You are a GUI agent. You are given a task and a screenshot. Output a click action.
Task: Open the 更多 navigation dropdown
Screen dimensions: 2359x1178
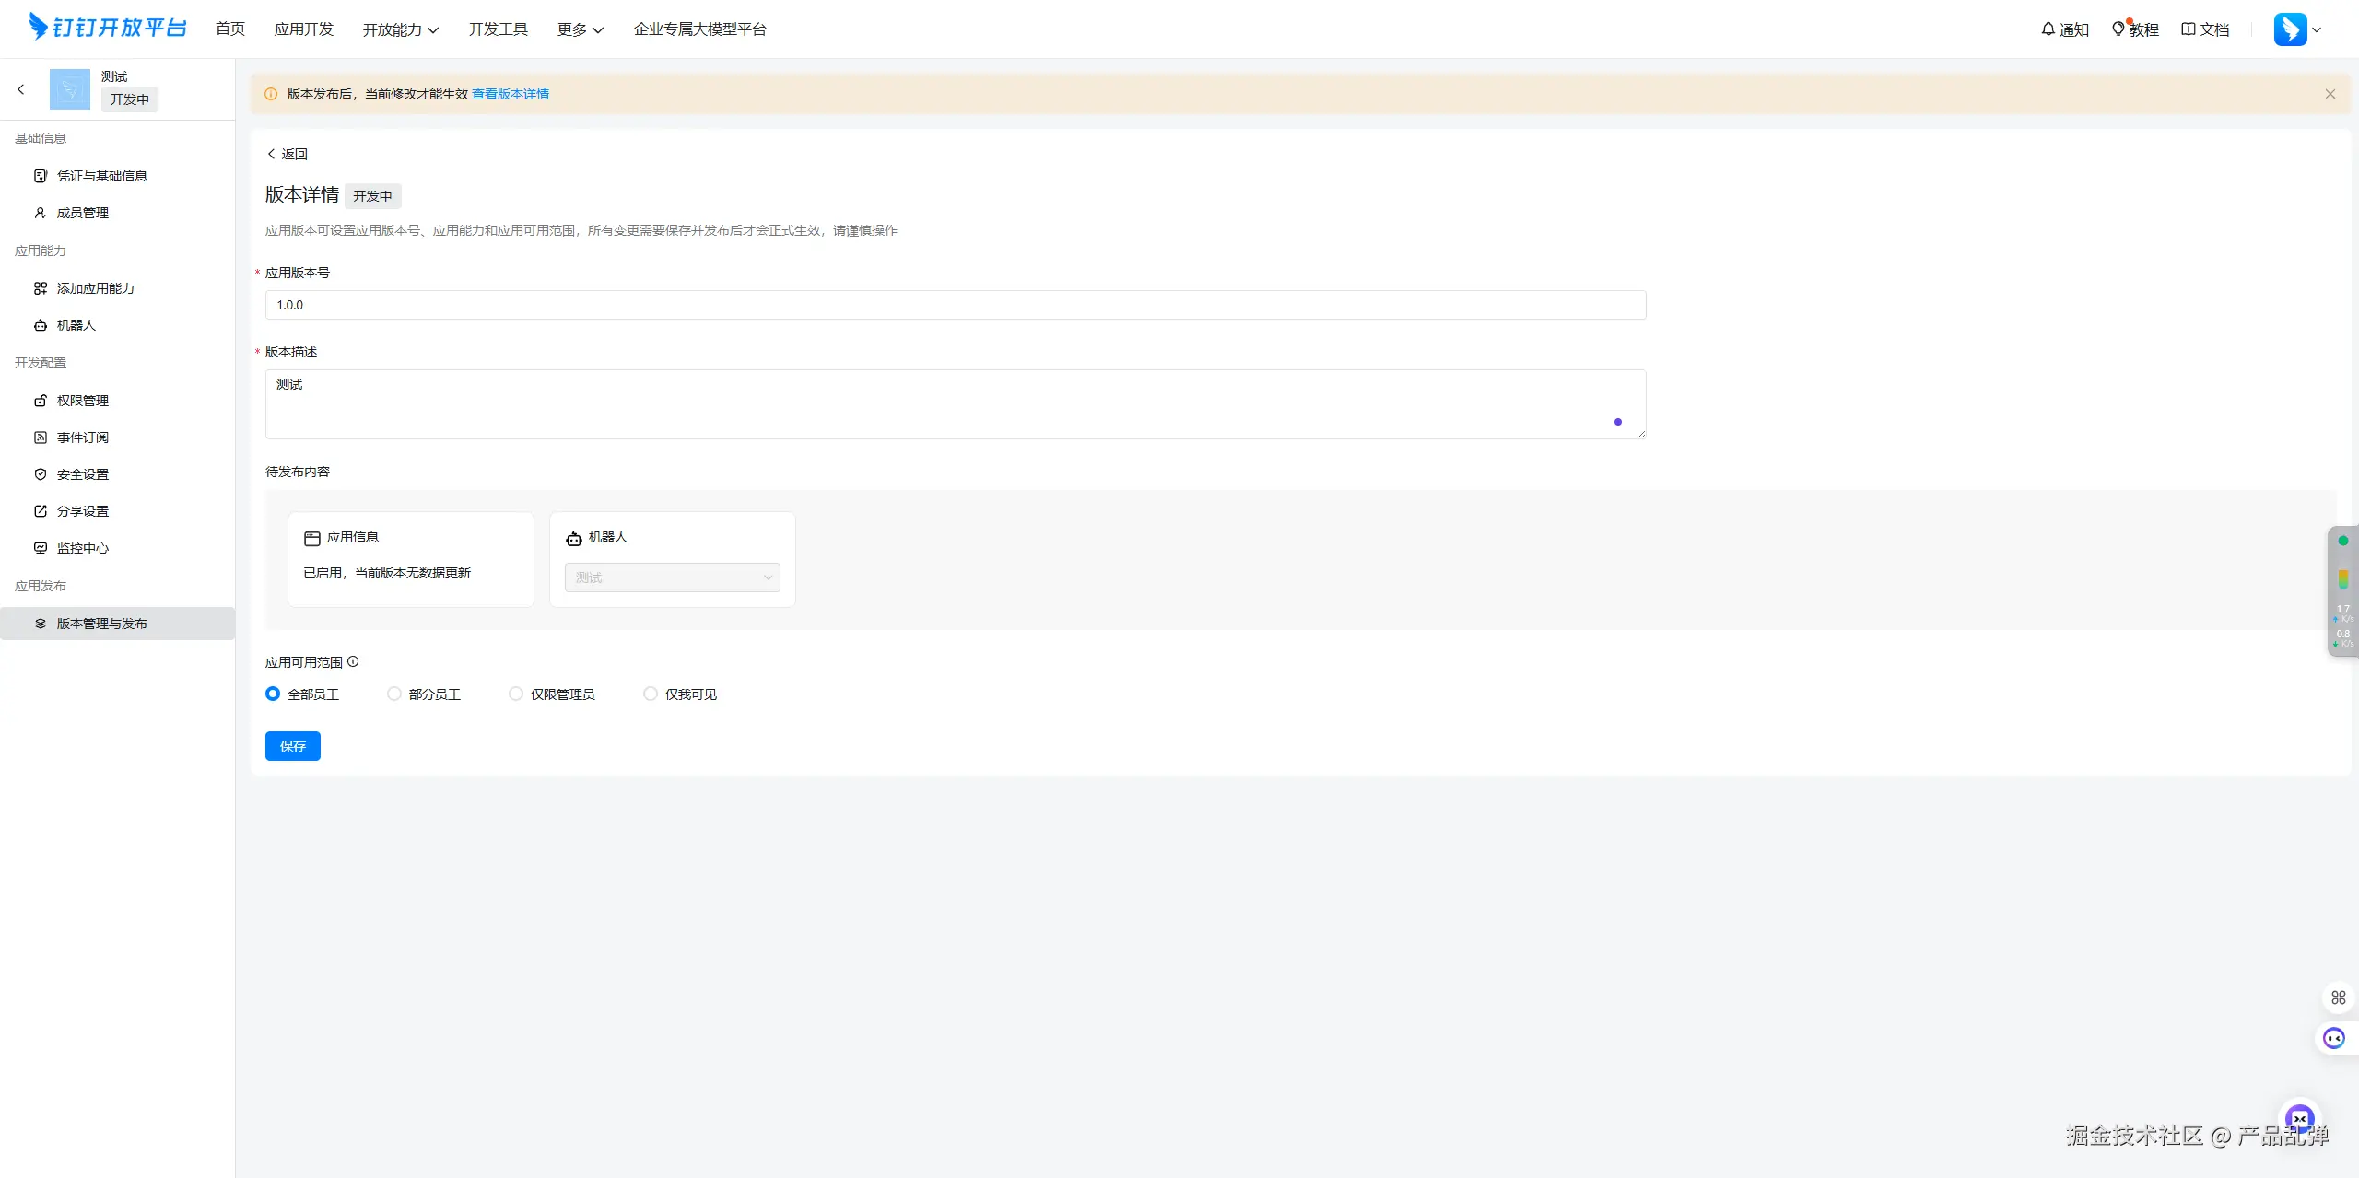(x=580, y=29)
